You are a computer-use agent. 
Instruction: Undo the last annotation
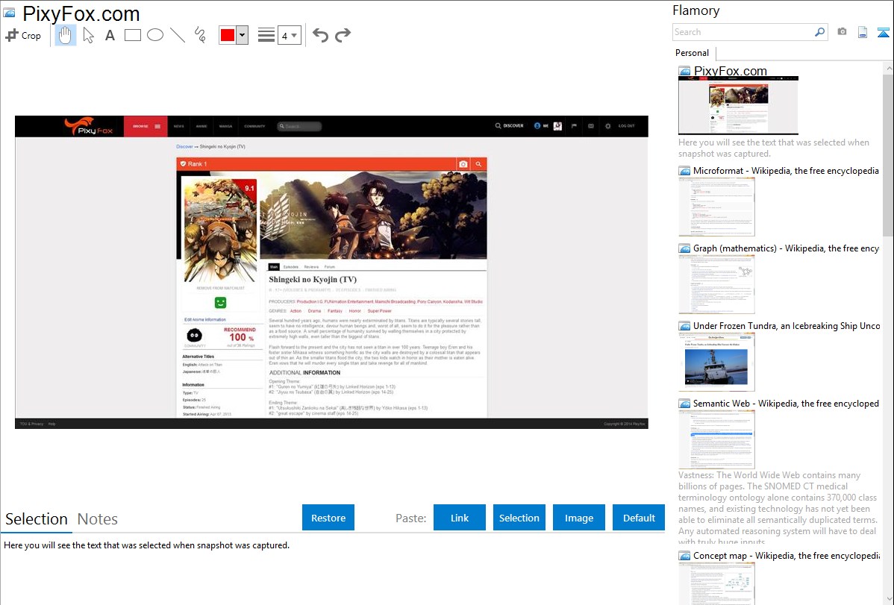point(320,35)
